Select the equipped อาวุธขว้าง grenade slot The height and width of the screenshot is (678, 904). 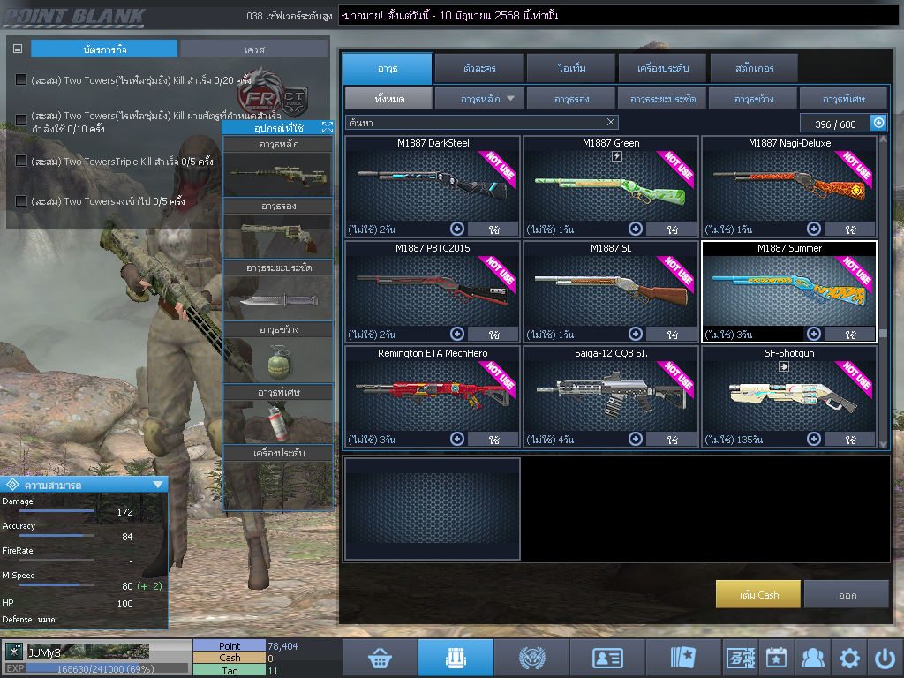click(278, 360)
